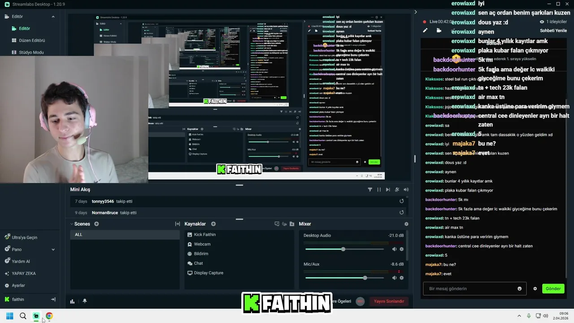
Task: Open the Kaynaklar audio source icon
Action: click(x=284, y=224)
